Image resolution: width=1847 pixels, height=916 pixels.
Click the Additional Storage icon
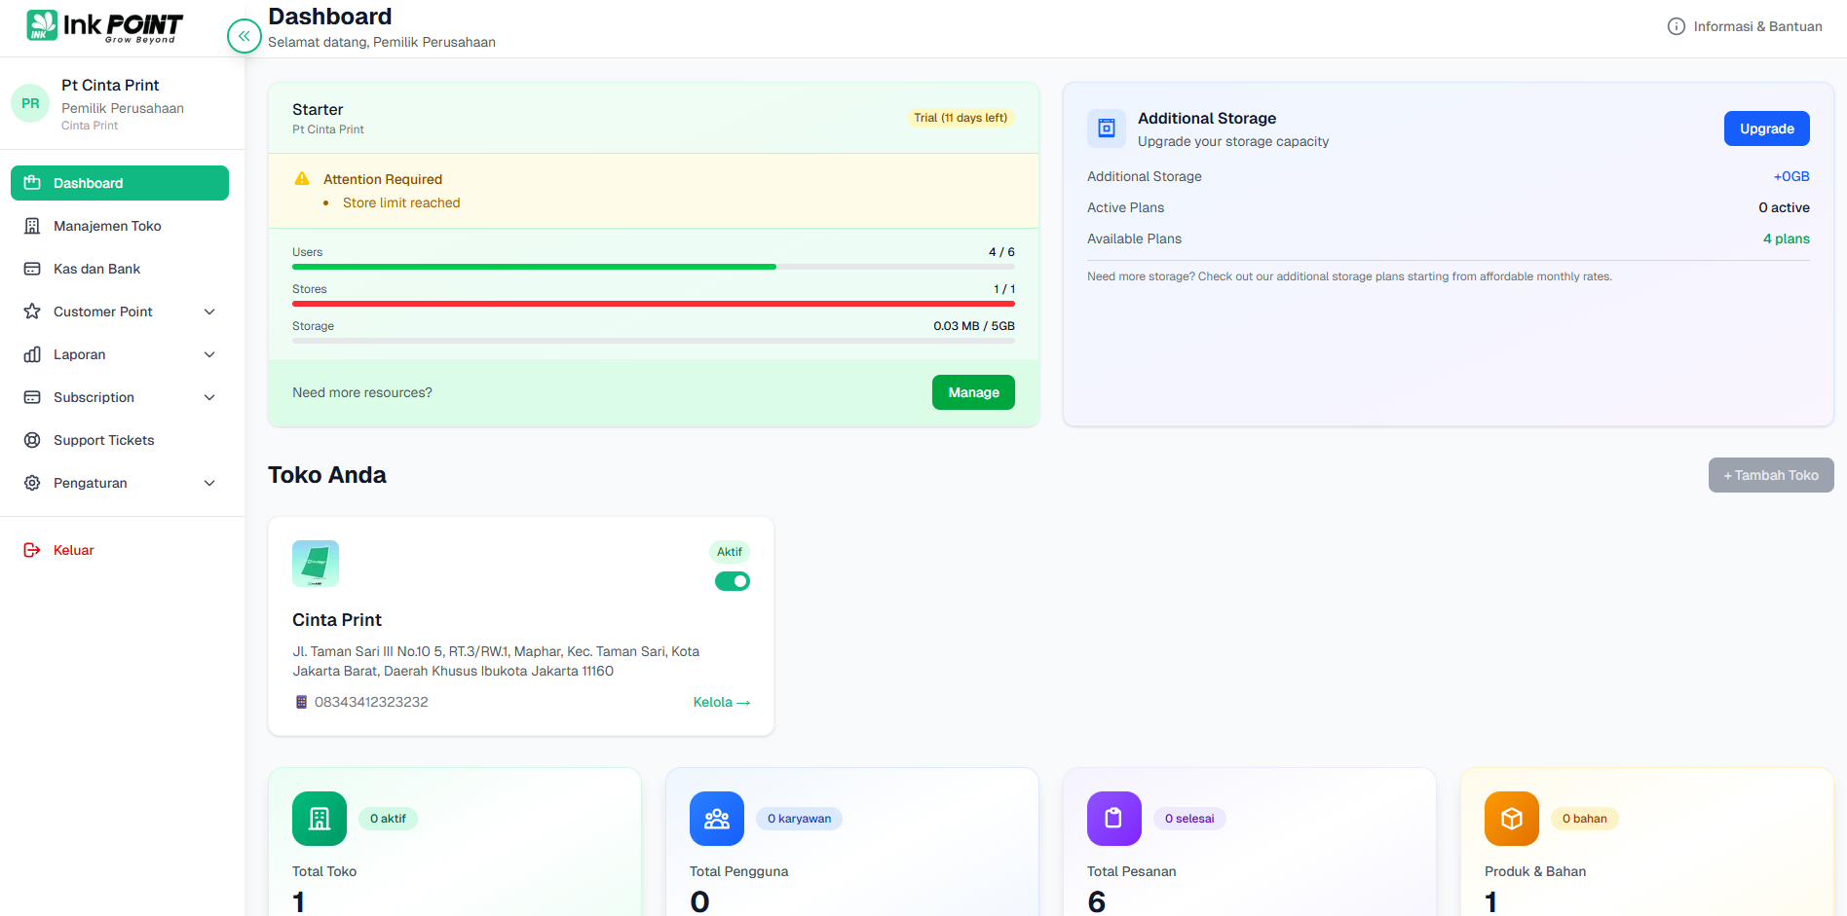[x=1106, y=128]
